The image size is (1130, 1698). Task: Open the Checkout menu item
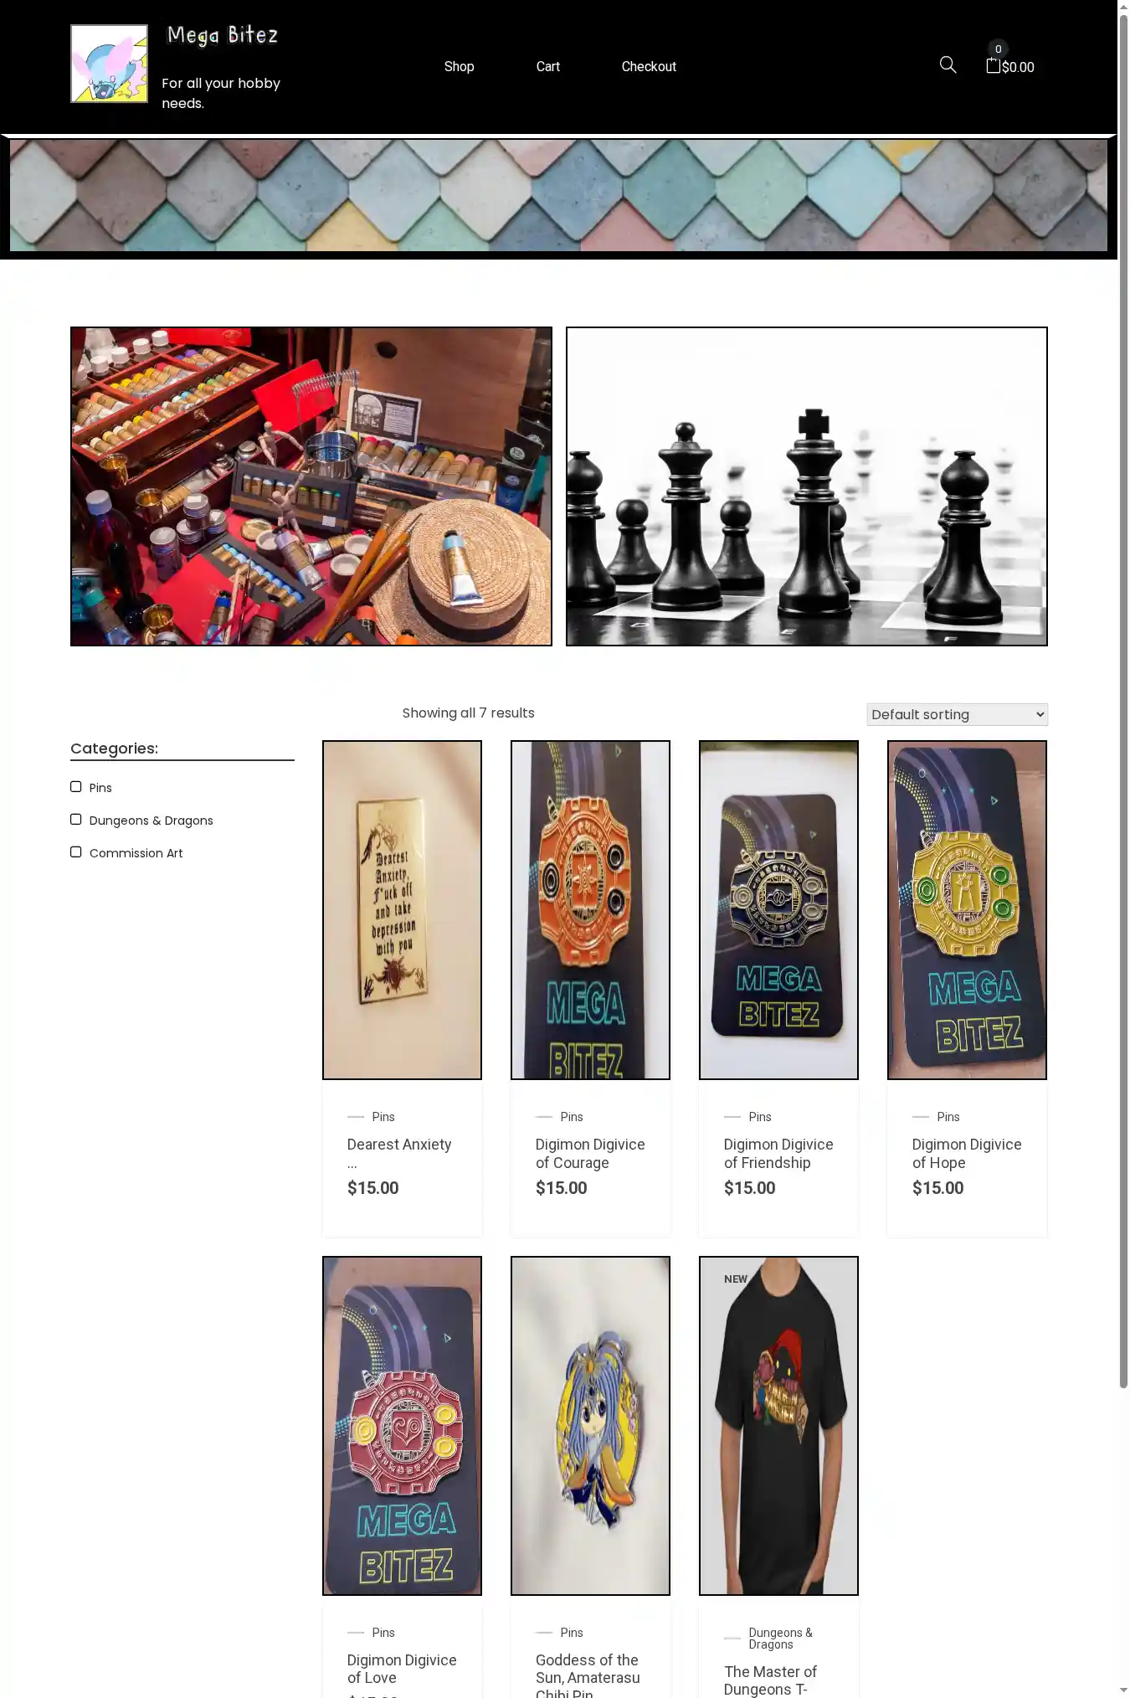pyautogui.click(x=649, y=66)
